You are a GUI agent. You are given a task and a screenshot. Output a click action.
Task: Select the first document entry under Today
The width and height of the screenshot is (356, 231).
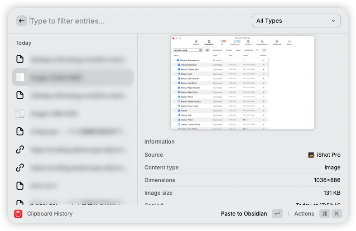[72, 59]
